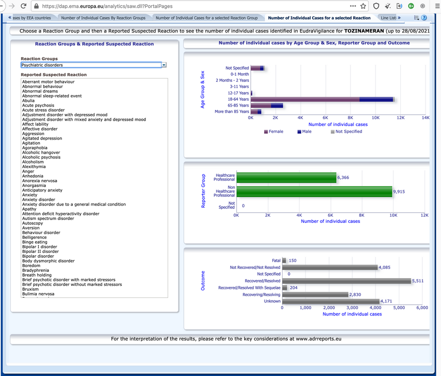
Task: Select 'Anorexia nervosa' in the list
Action: [40, 181]
